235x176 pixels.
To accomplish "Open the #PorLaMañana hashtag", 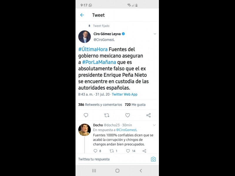I will pos(99,62).
